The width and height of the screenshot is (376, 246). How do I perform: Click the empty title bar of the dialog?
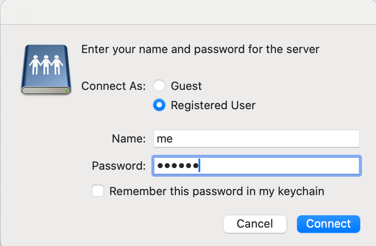point(188,12)
